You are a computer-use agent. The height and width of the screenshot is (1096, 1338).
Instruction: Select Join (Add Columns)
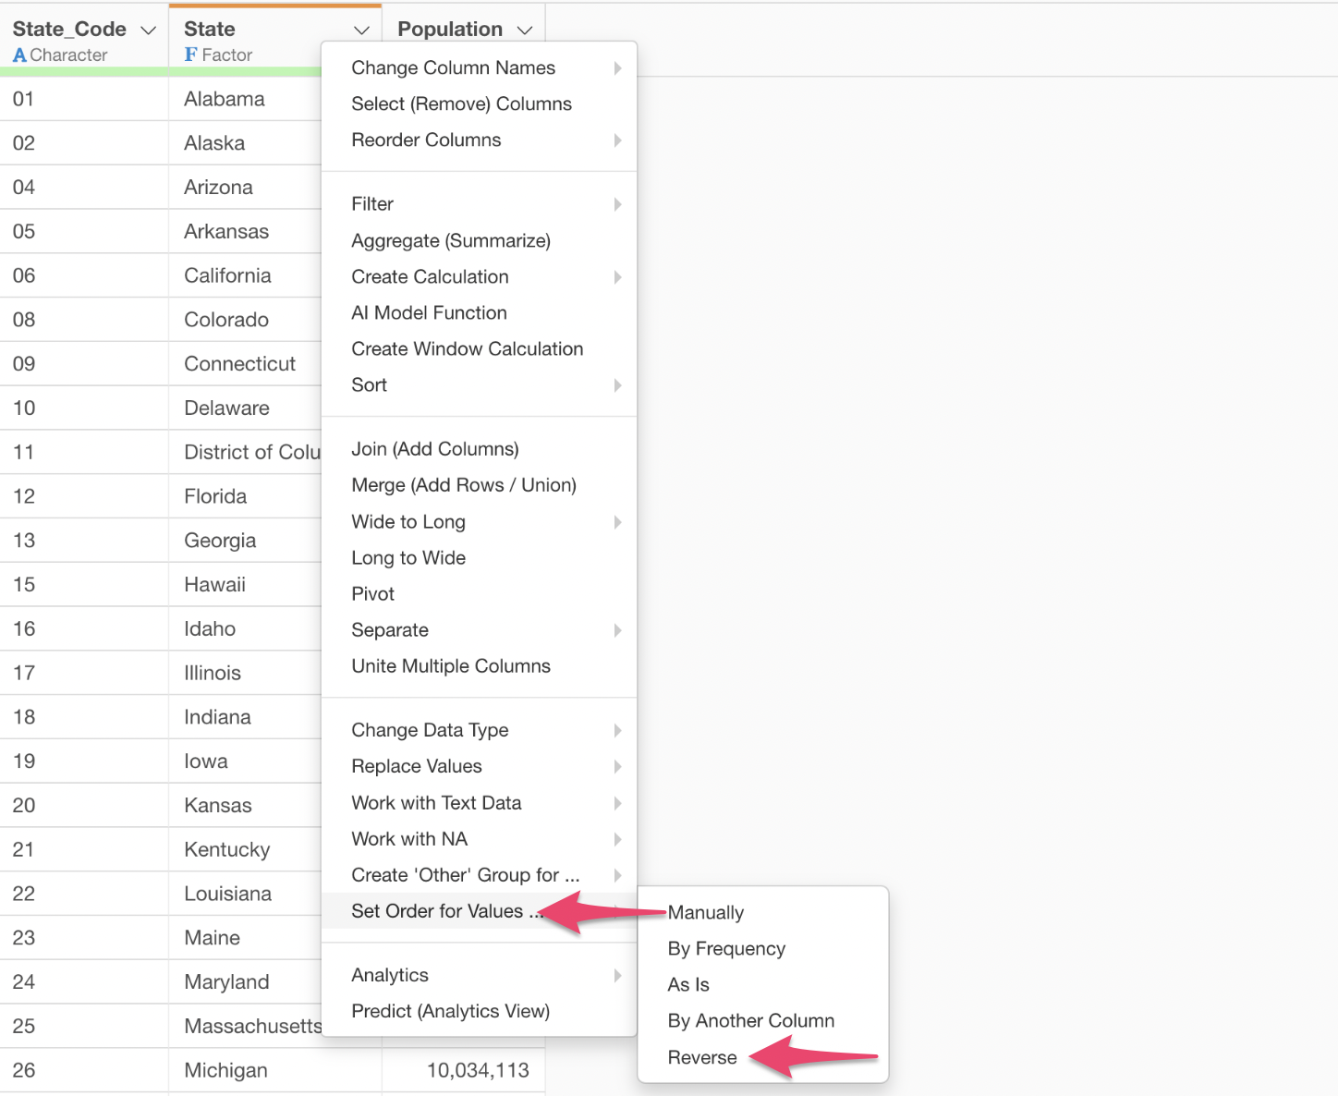coord(434,449)
